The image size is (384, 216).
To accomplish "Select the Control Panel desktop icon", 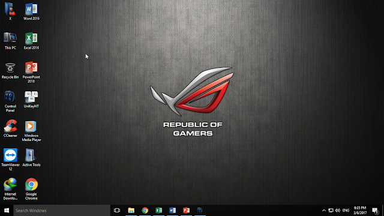I will (10, 101).
